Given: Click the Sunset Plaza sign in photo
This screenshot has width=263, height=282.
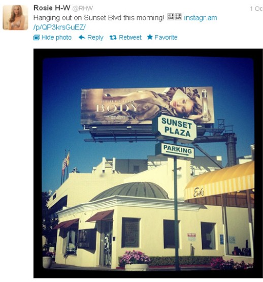Looking at the screenshot, I should (176, 128).
